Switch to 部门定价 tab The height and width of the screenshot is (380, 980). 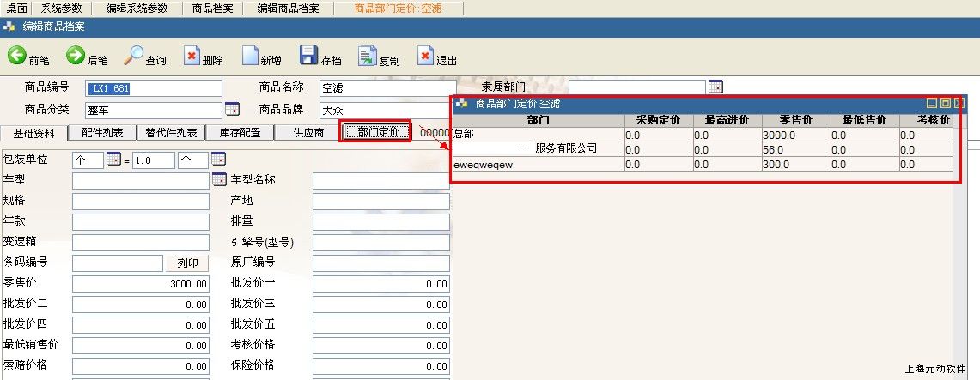click(x=376, y=132)
